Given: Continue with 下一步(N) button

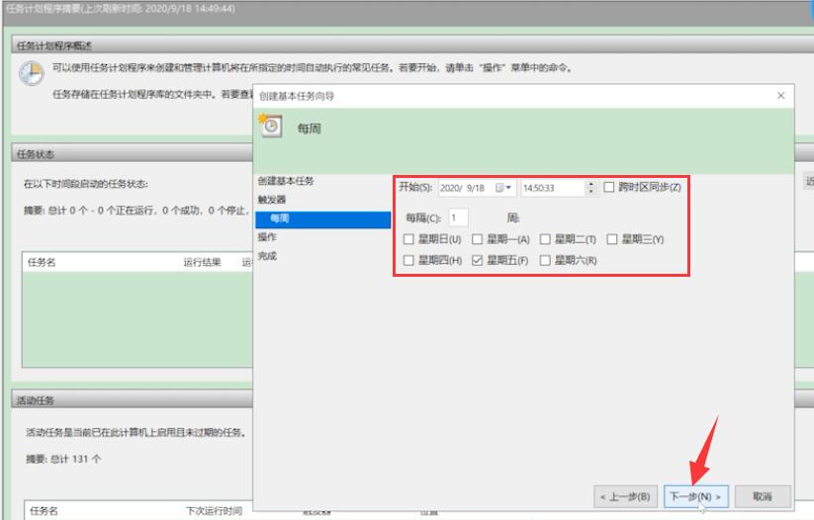Looking at the screenshot, I should coord(696,496).
